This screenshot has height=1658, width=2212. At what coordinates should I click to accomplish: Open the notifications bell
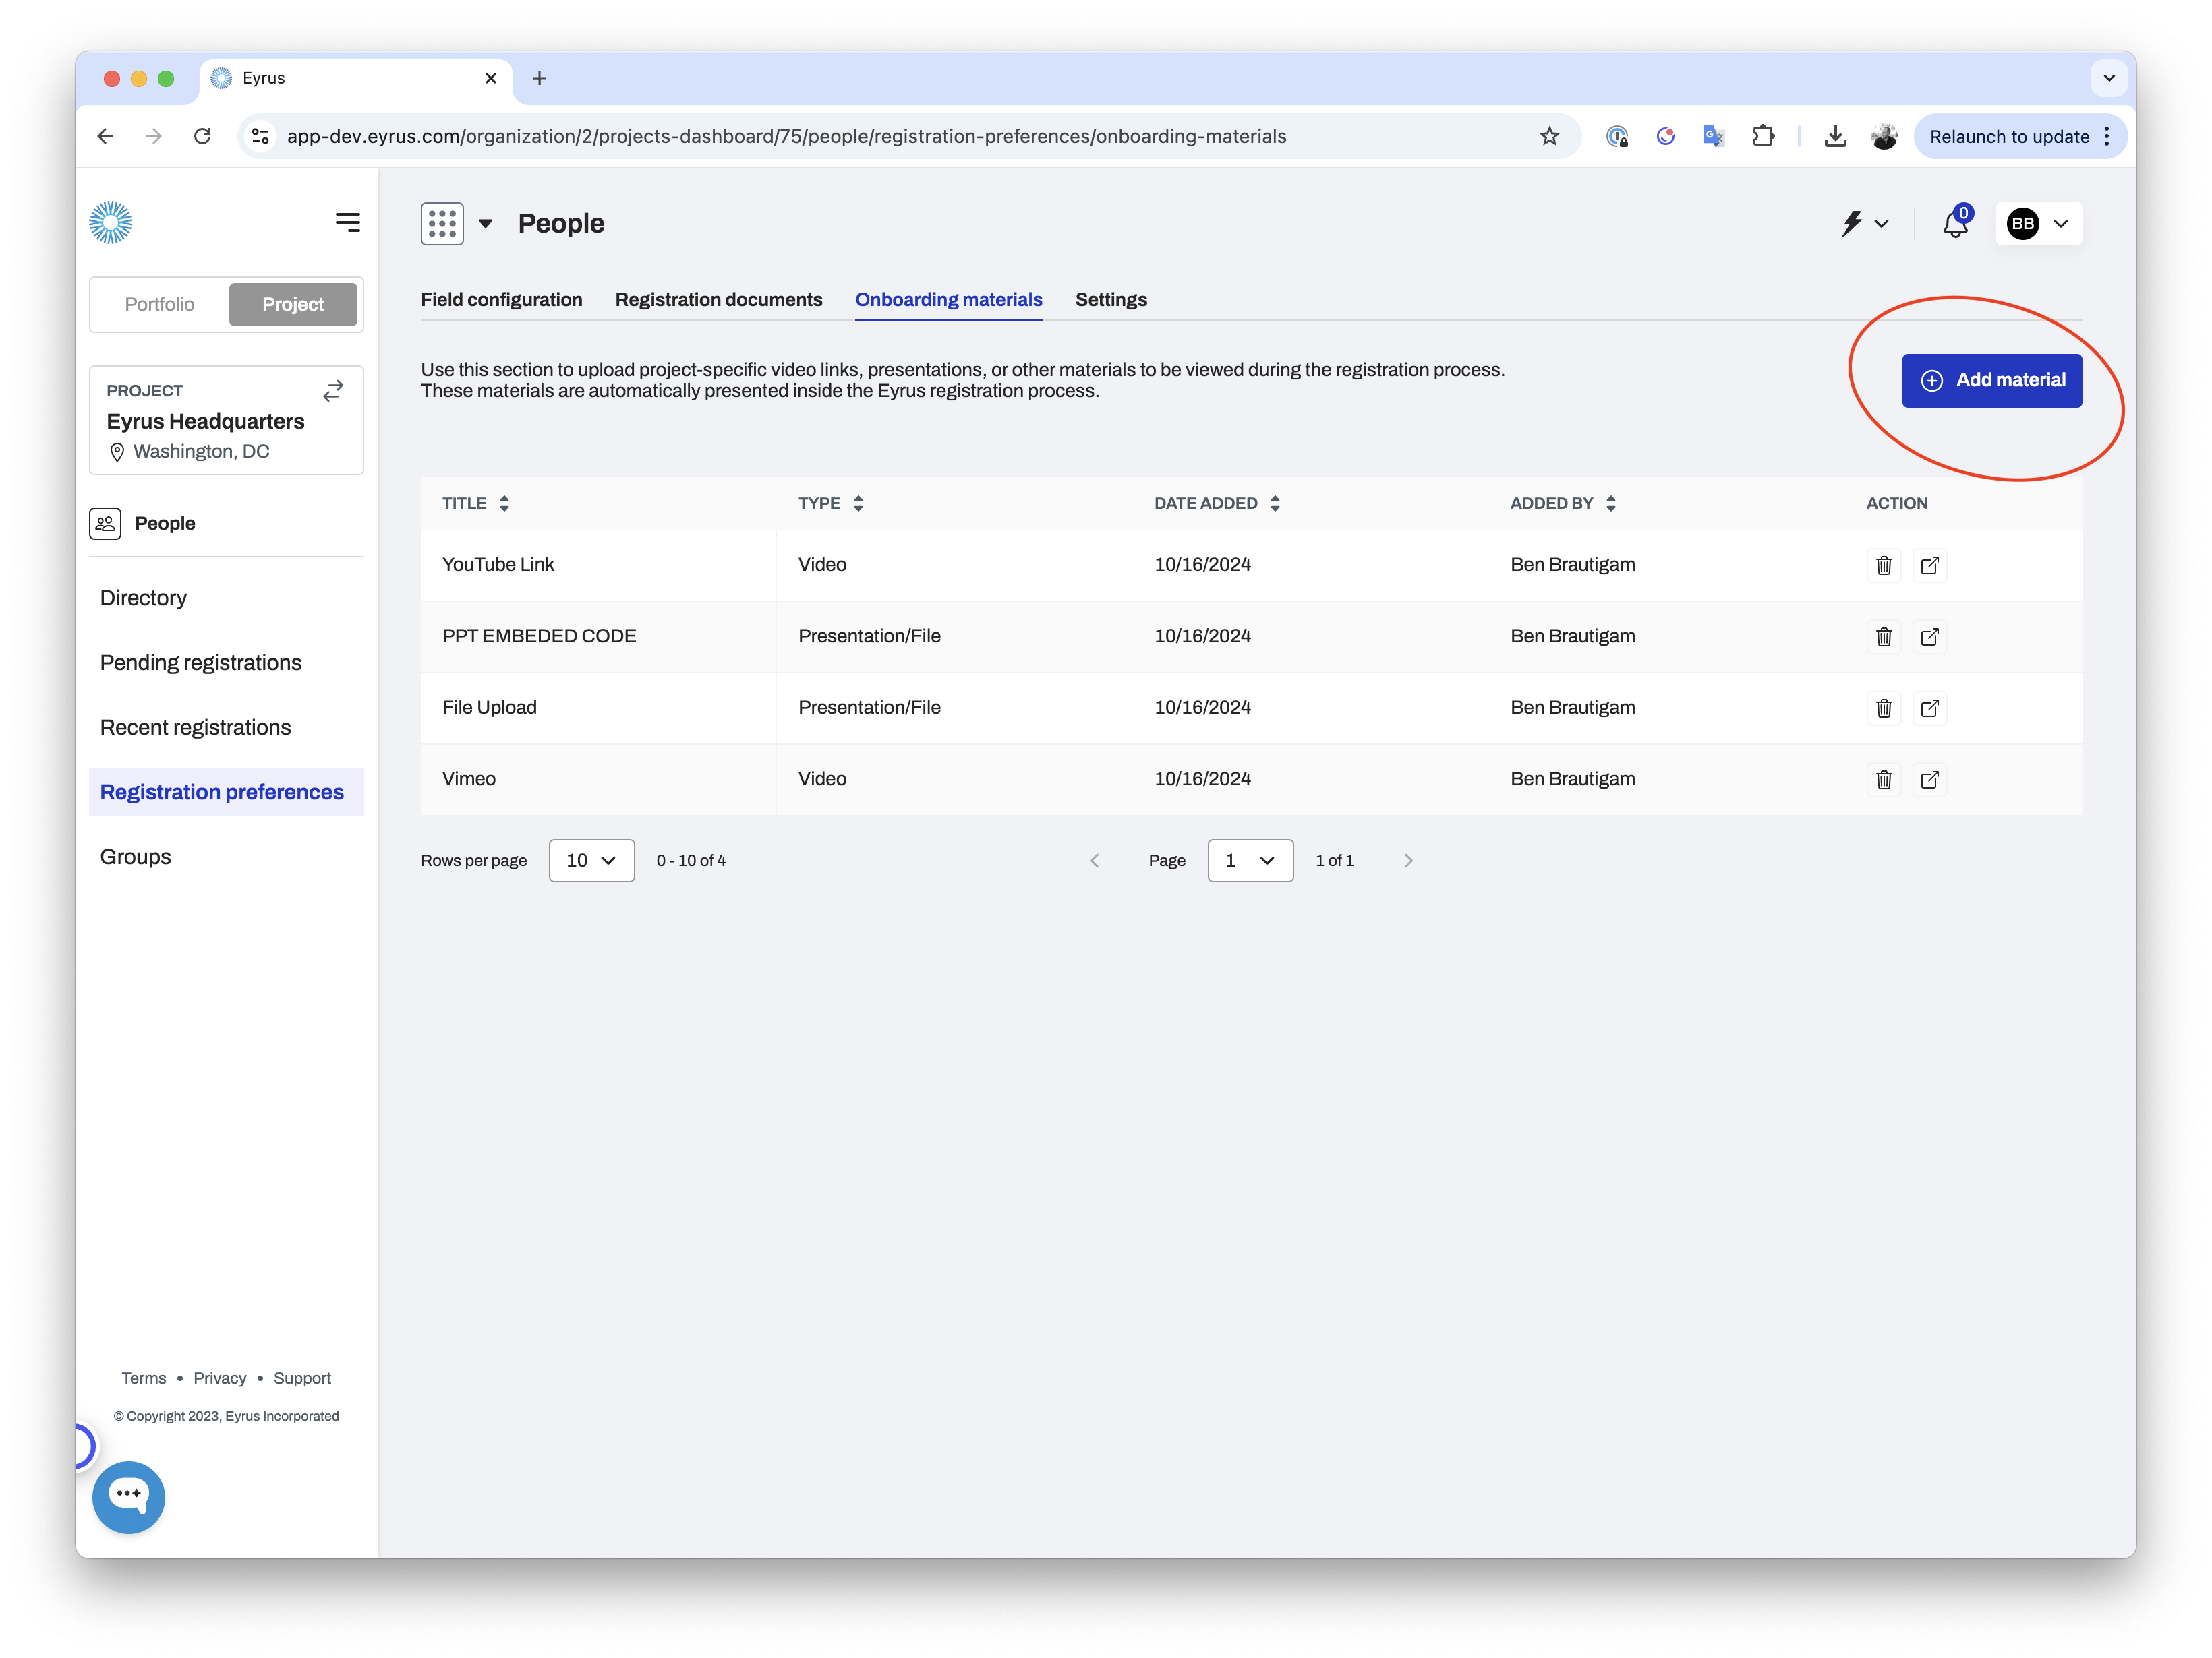pyautogui.click(x=1955, y=224)
